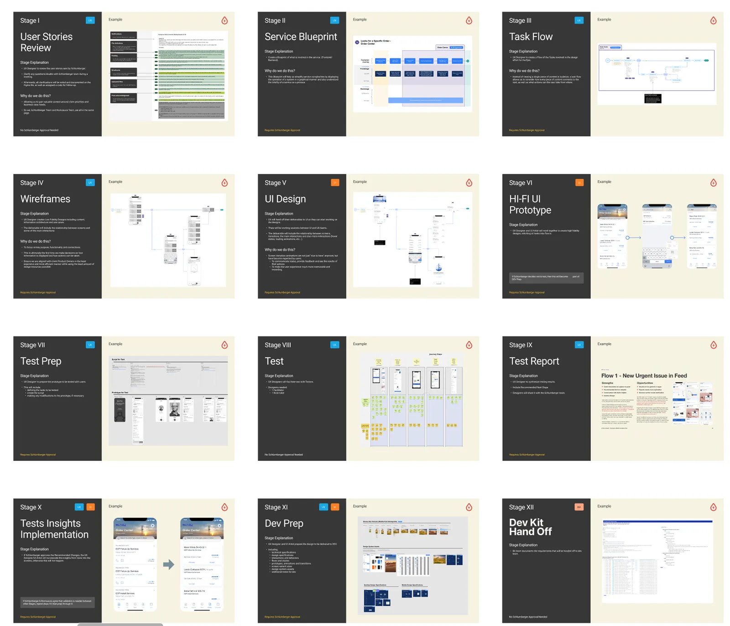The width and height of the screenshot is (730, 626).
Task: Select the "Test Report" title text
Action: [534, 361]
